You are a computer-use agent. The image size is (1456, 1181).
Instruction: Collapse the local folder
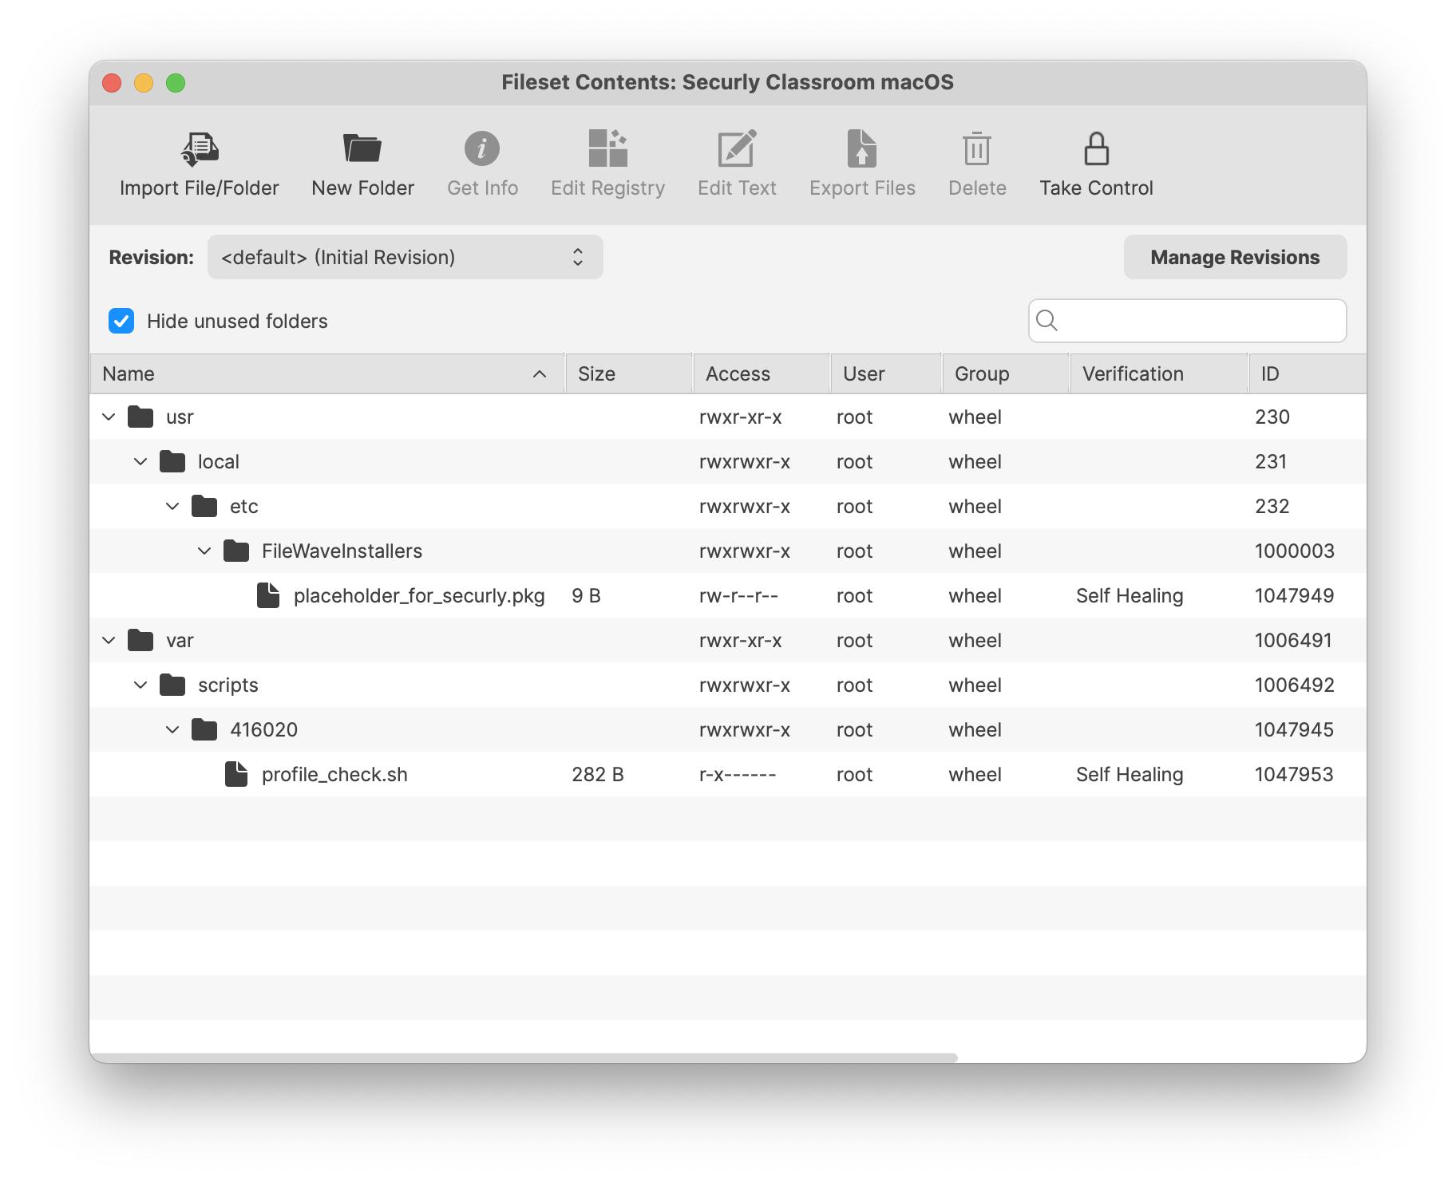point(140,461)
